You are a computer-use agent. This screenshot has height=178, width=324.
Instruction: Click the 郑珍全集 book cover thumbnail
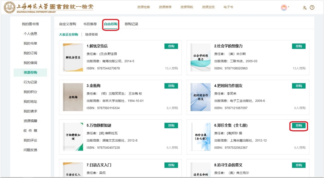200,137
